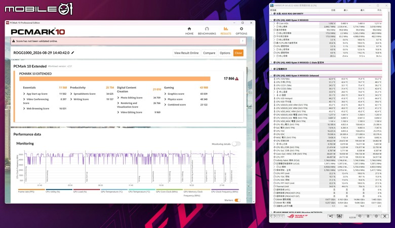Screen dimensions: 395x228
Task: Select Digital Content Creation score 21 010
Action: click(156, 90)
